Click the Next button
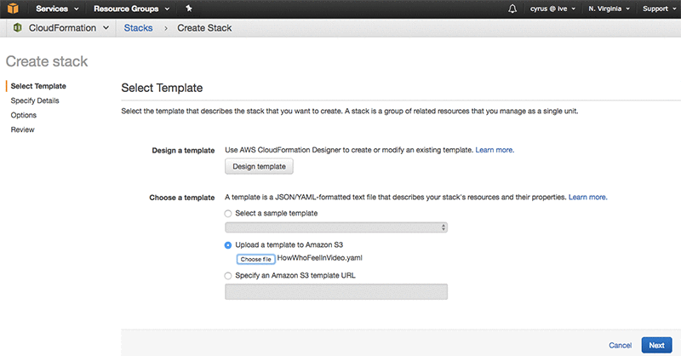 (x=656, y=345)
